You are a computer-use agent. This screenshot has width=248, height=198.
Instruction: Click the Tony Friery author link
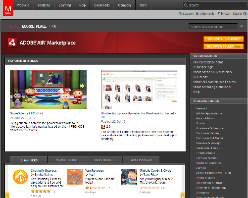(150, 174)
